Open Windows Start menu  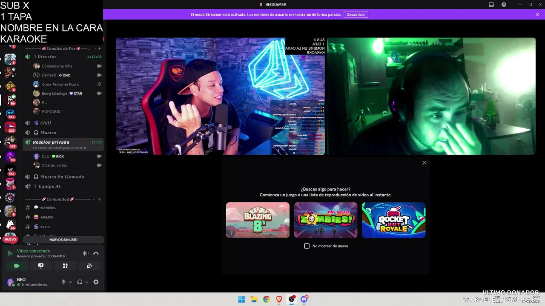tap(241, 299)
